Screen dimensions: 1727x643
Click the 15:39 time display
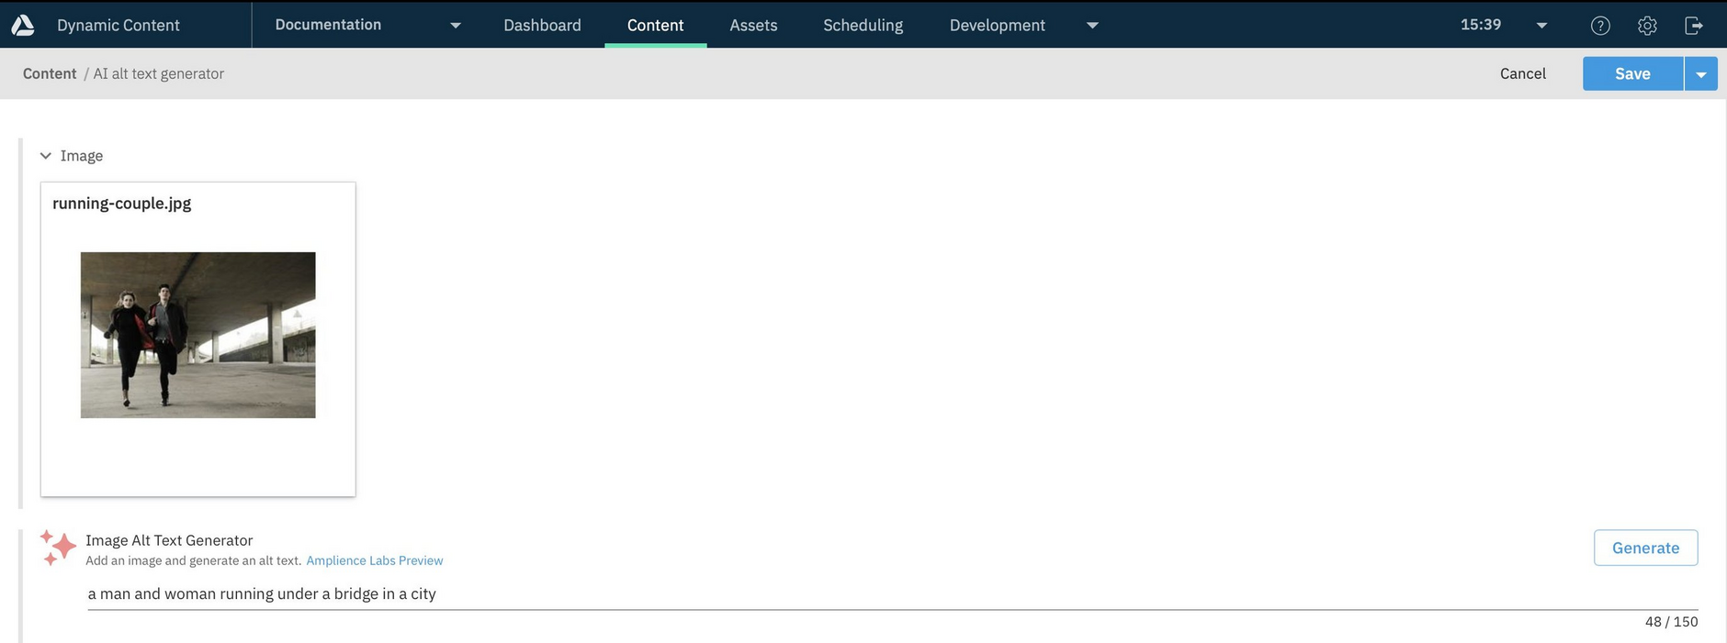1481,25
